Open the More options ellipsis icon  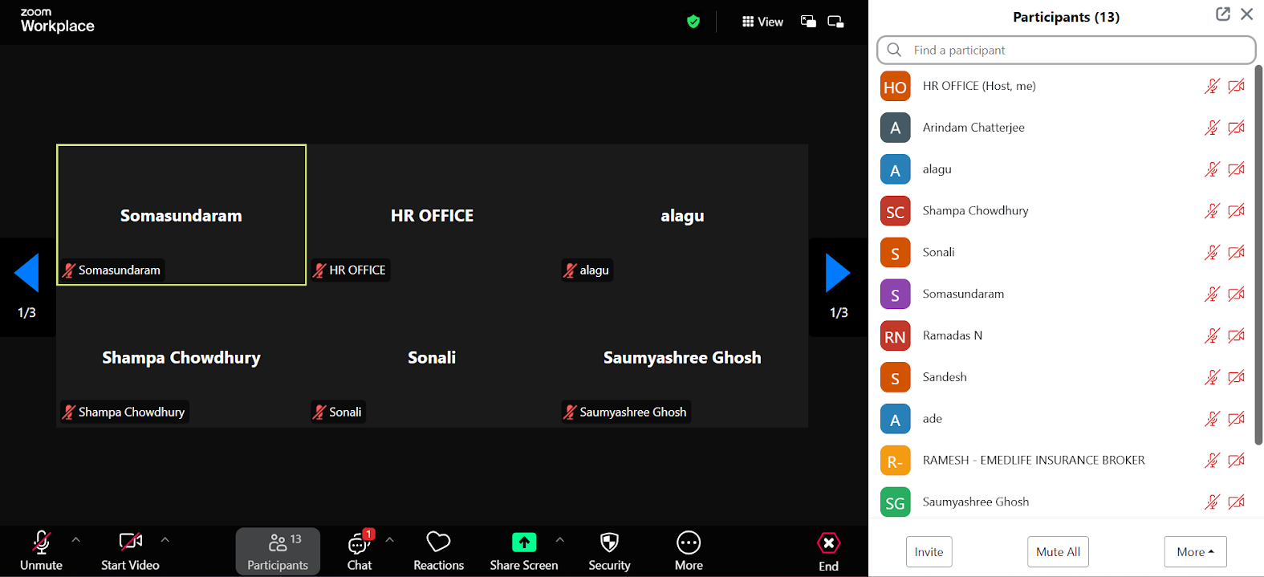coord(689,543)
